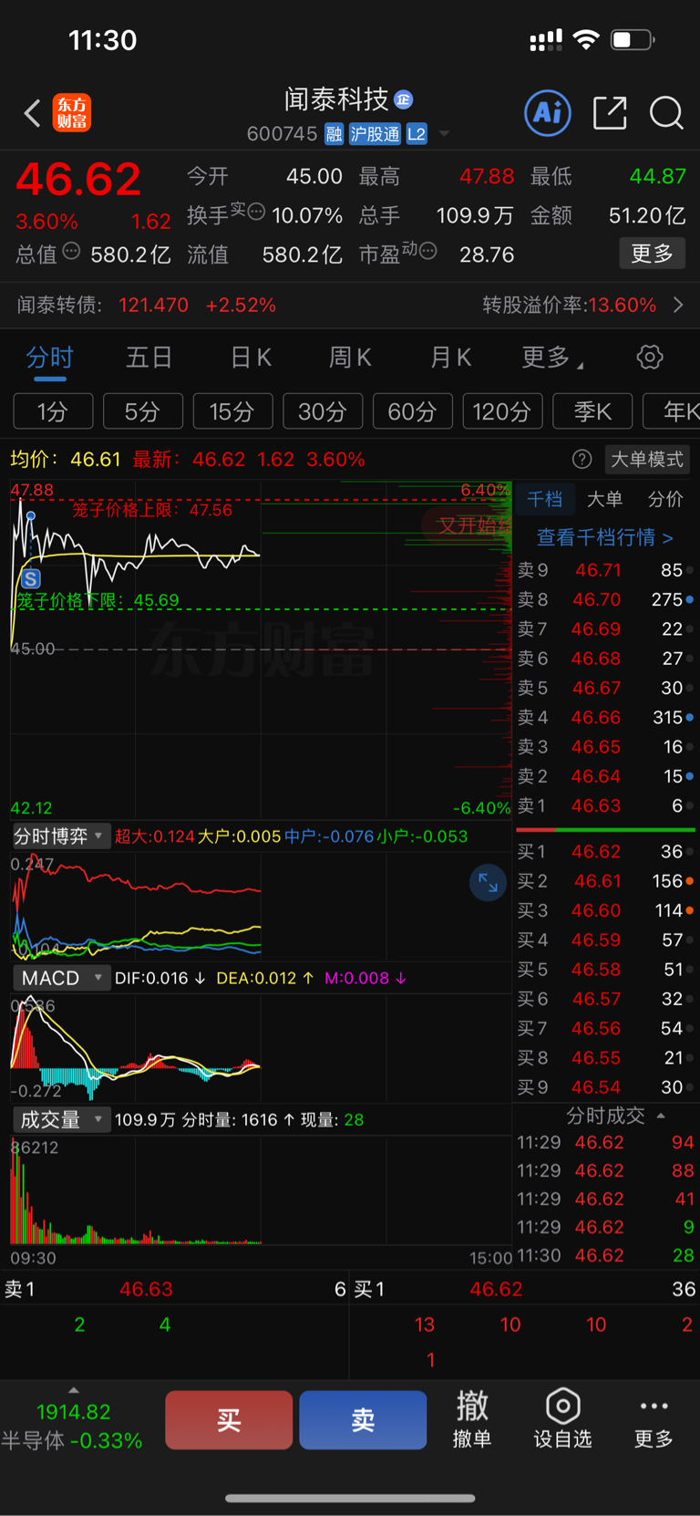700x1516 pixels.
Task: Select 买3 row at 46.60
Action: (x=606, y=910)
